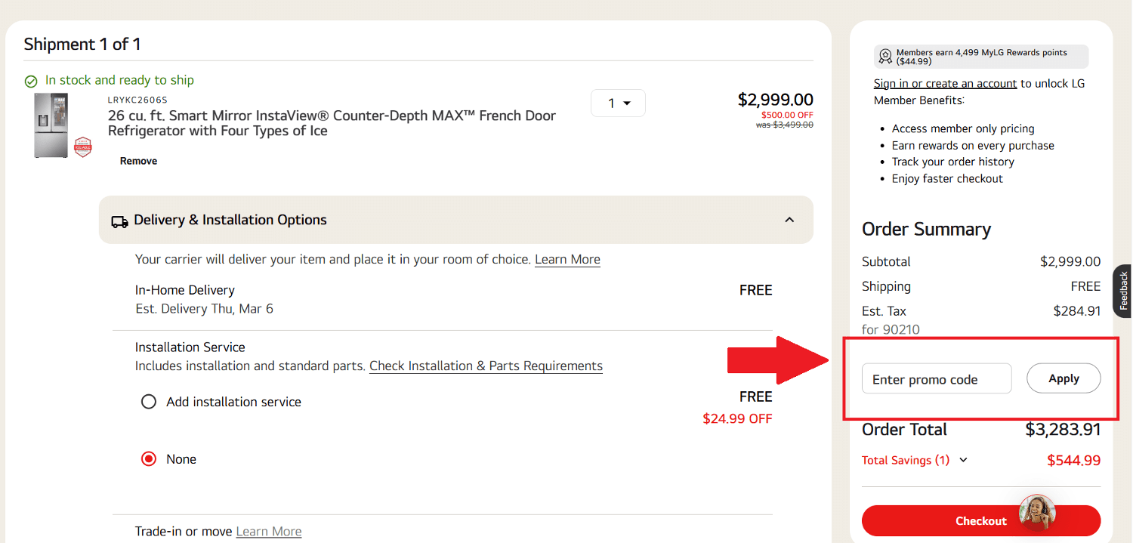Focus the Enter promo code field
The height and width of the screenshot is (543, 1133).
[x=936, y=379]
